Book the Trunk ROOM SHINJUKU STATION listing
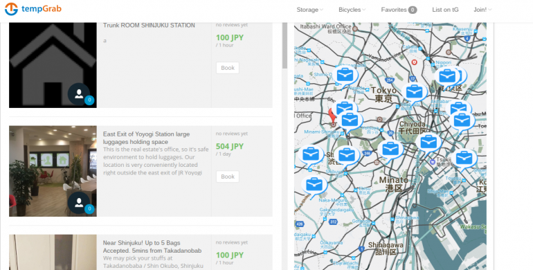Image resolution: width=533 pixels, height=270 pixels. [228, 68]
